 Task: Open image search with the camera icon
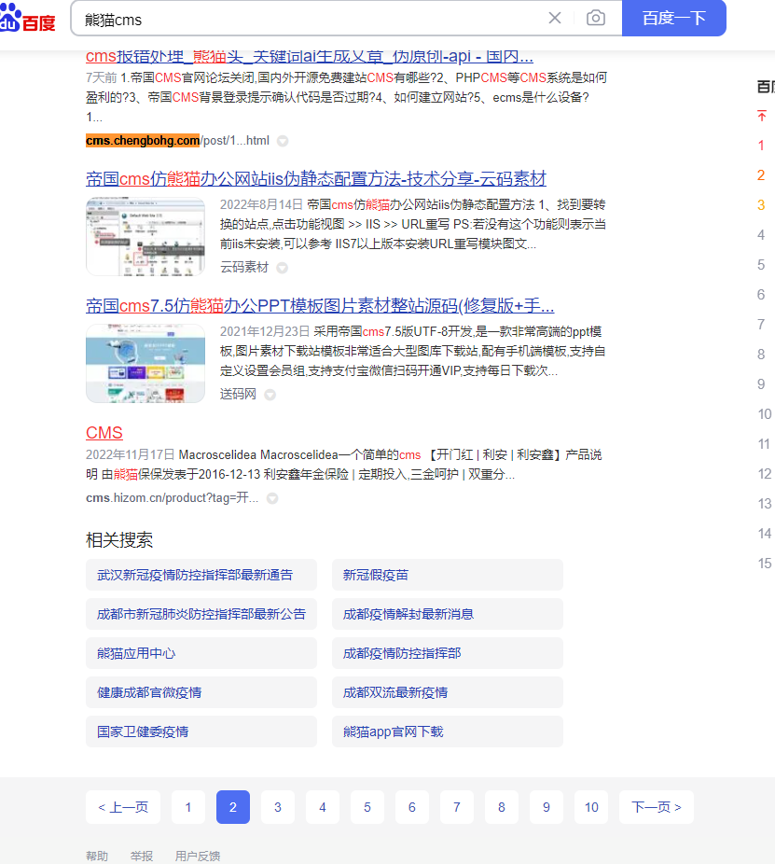(595, 18)
